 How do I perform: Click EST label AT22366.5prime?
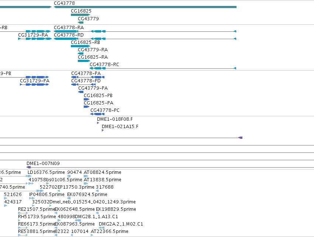coord(110,231)
